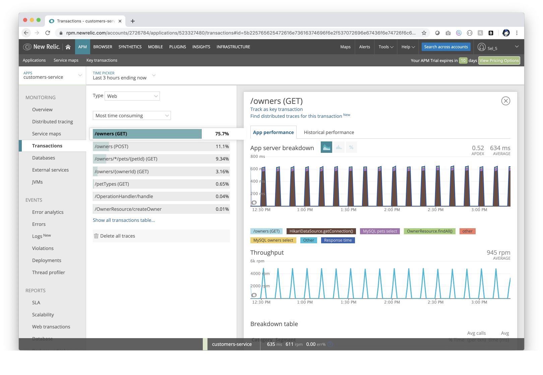Screen dimensions: 543x375
Task: Open the Most time consuming sort dropdown
Action: [x=132, y=116]
